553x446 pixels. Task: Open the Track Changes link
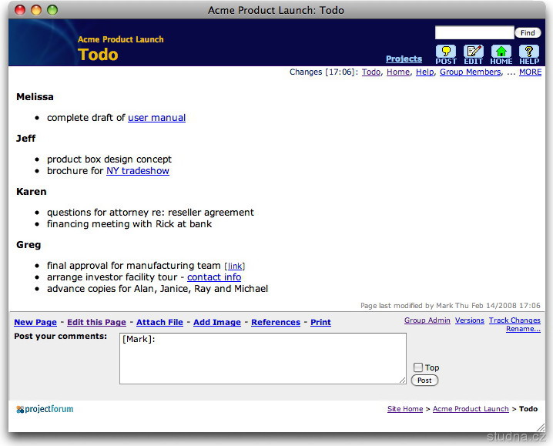(514, 320)
